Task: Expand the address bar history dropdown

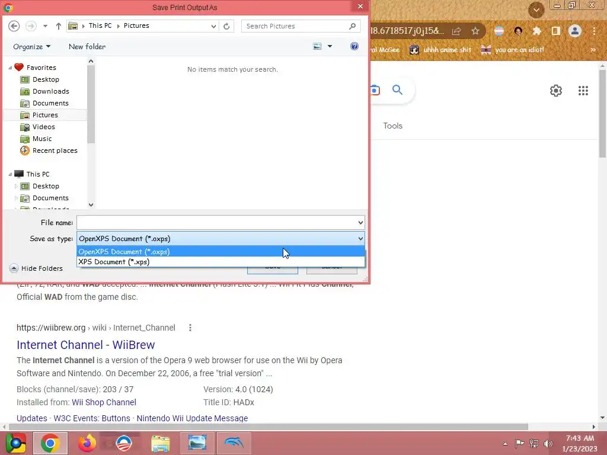Action: tap(213, 26)
